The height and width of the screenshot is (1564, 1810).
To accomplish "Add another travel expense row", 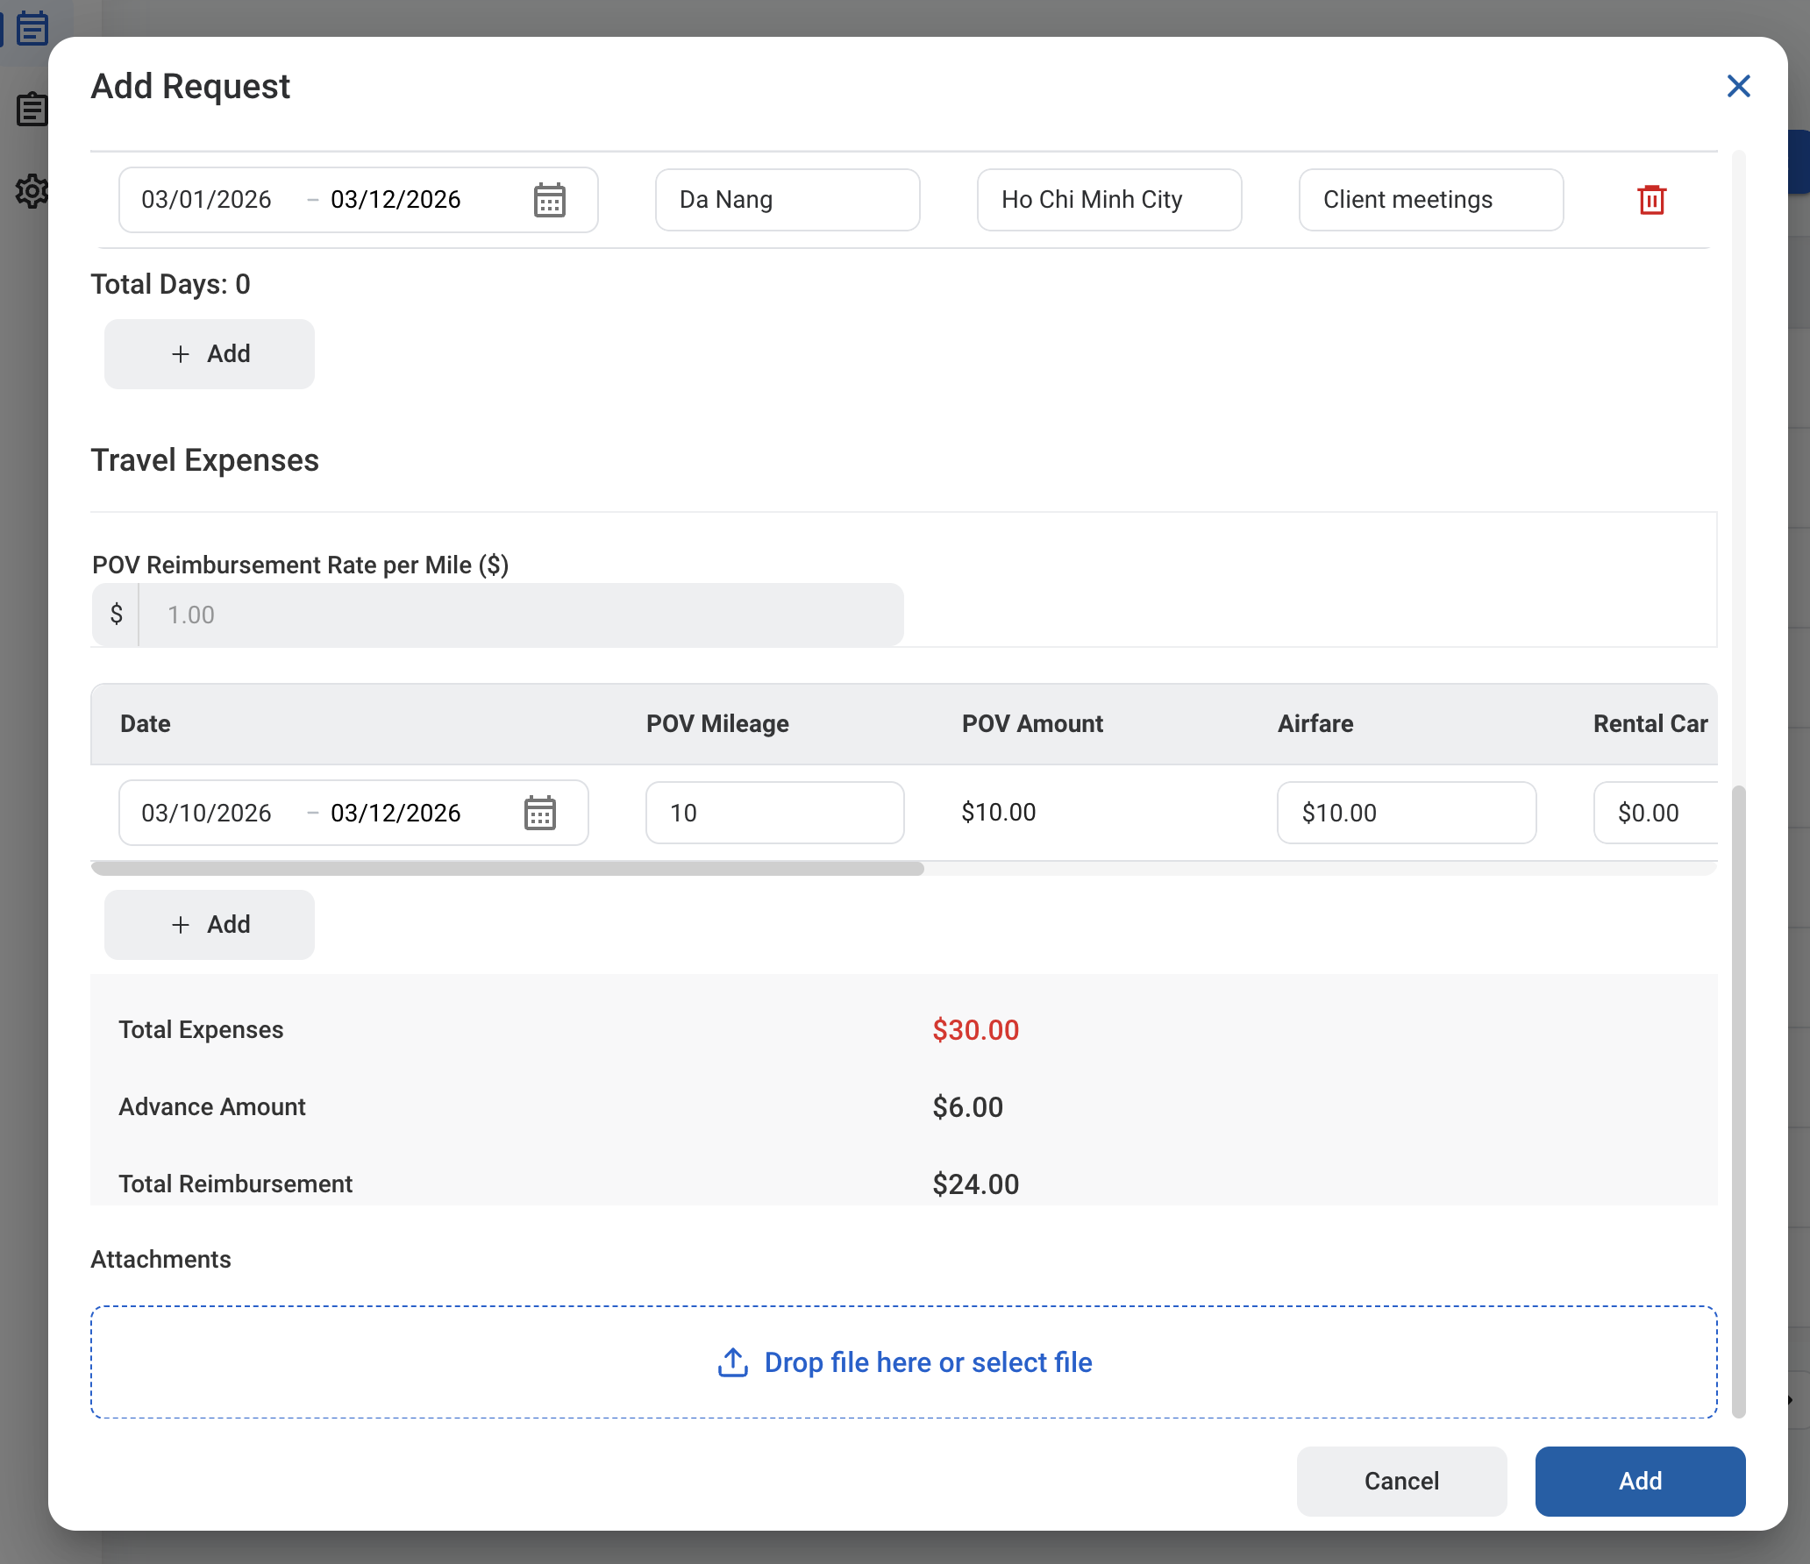I will 210,925.
